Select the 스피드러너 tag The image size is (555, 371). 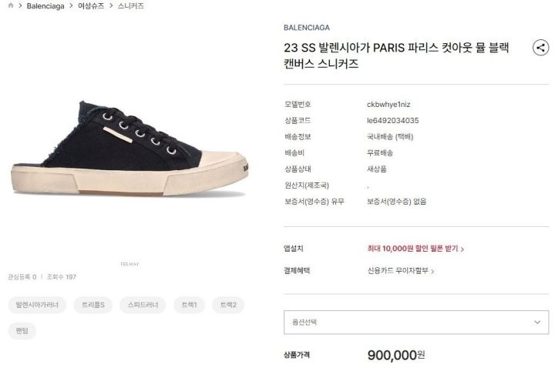143,305
